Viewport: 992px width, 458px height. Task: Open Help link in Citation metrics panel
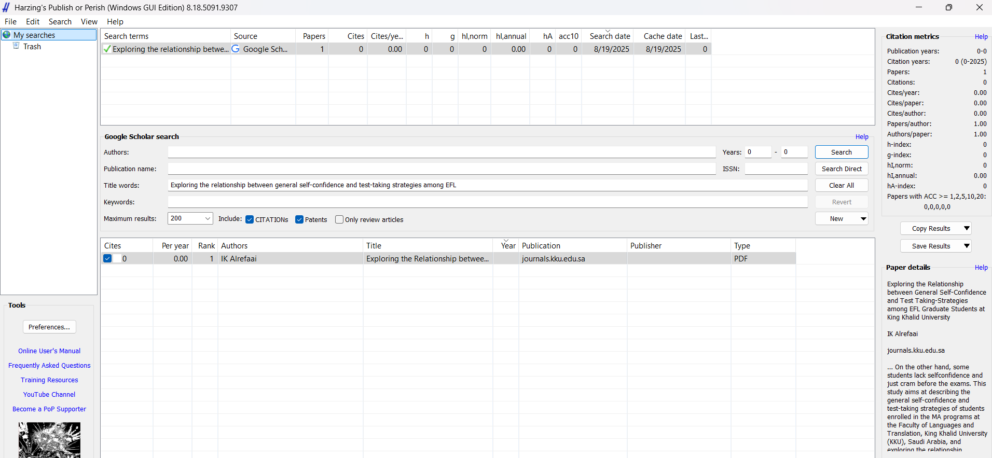click(981, 37)
